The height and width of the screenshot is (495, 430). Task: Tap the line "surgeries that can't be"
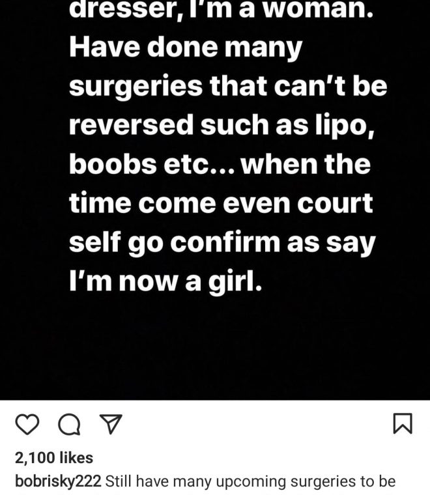tap(227, 87)
